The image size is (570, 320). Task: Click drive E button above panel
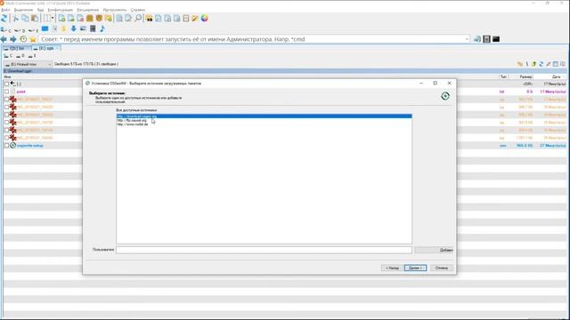pos(32,56)
